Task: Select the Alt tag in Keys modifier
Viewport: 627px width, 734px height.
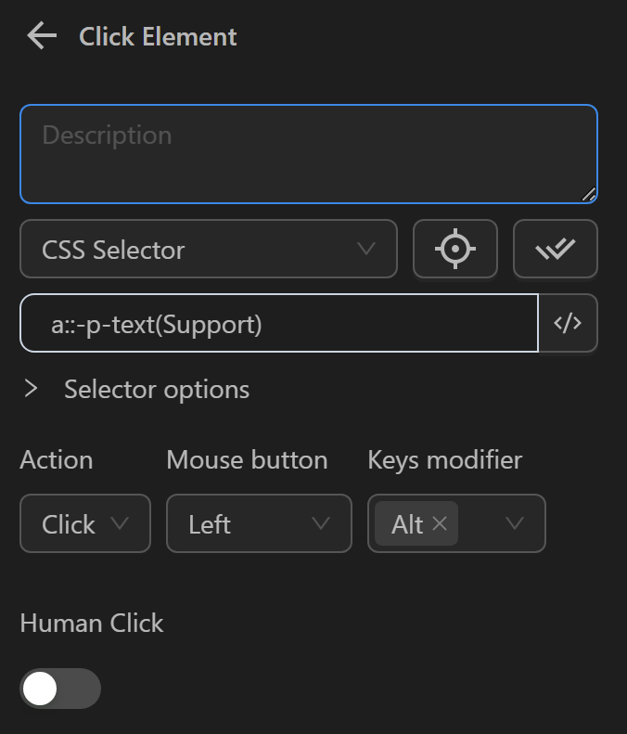Action: pos(407,524)
